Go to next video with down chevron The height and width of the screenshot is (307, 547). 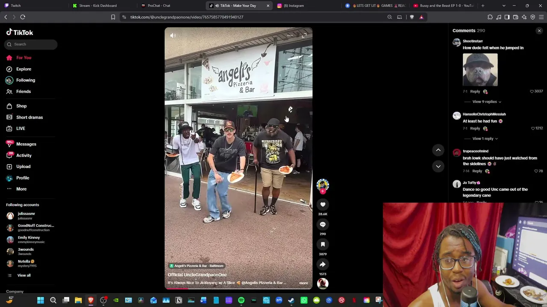[438, 166]
